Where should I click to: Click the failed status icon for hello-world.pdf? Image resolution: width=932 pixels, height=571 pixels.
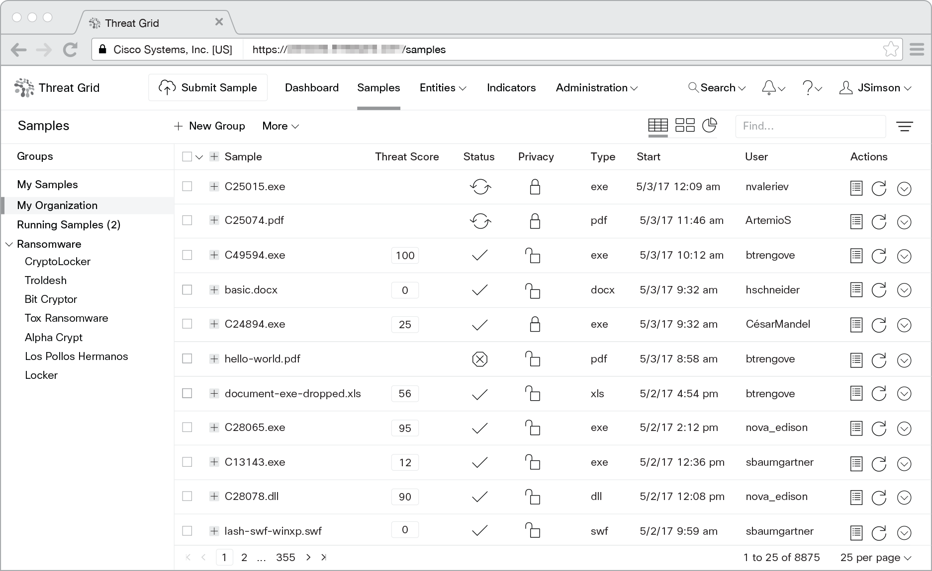coord(479,359)
